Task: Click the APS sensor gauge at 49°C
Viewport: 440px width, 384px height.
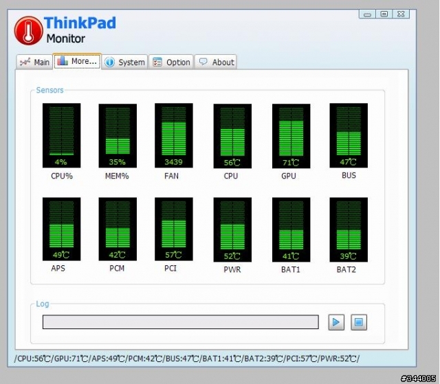Action: 61,229
